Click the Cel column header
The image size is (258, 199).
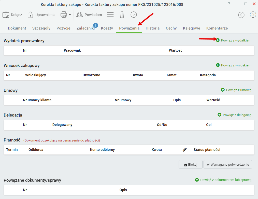click(209, 125)
